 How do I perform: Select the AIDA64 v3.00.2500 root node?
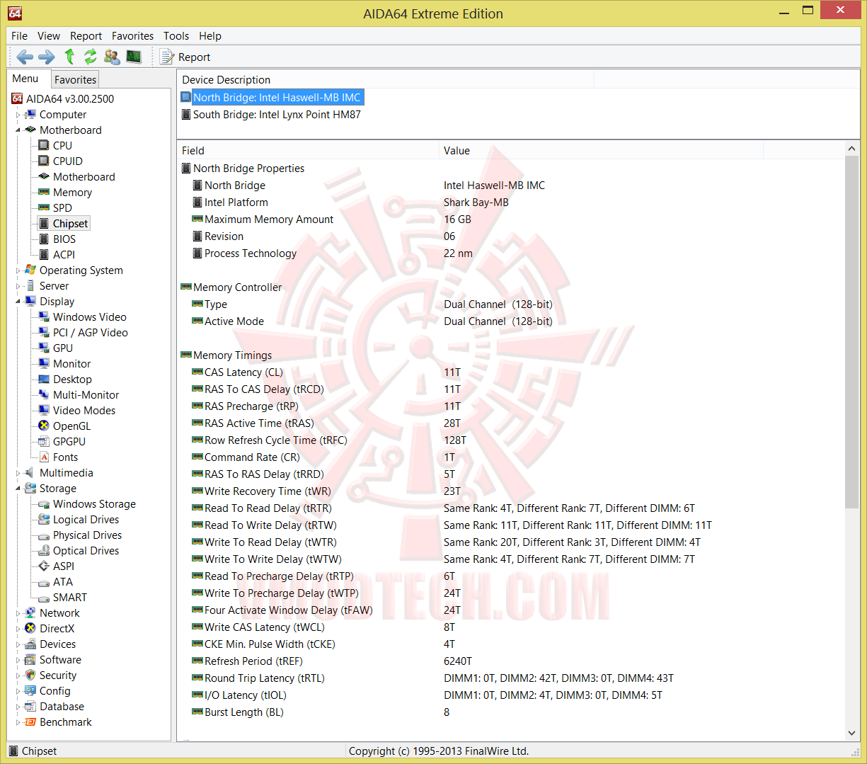(x=69, y=99)
